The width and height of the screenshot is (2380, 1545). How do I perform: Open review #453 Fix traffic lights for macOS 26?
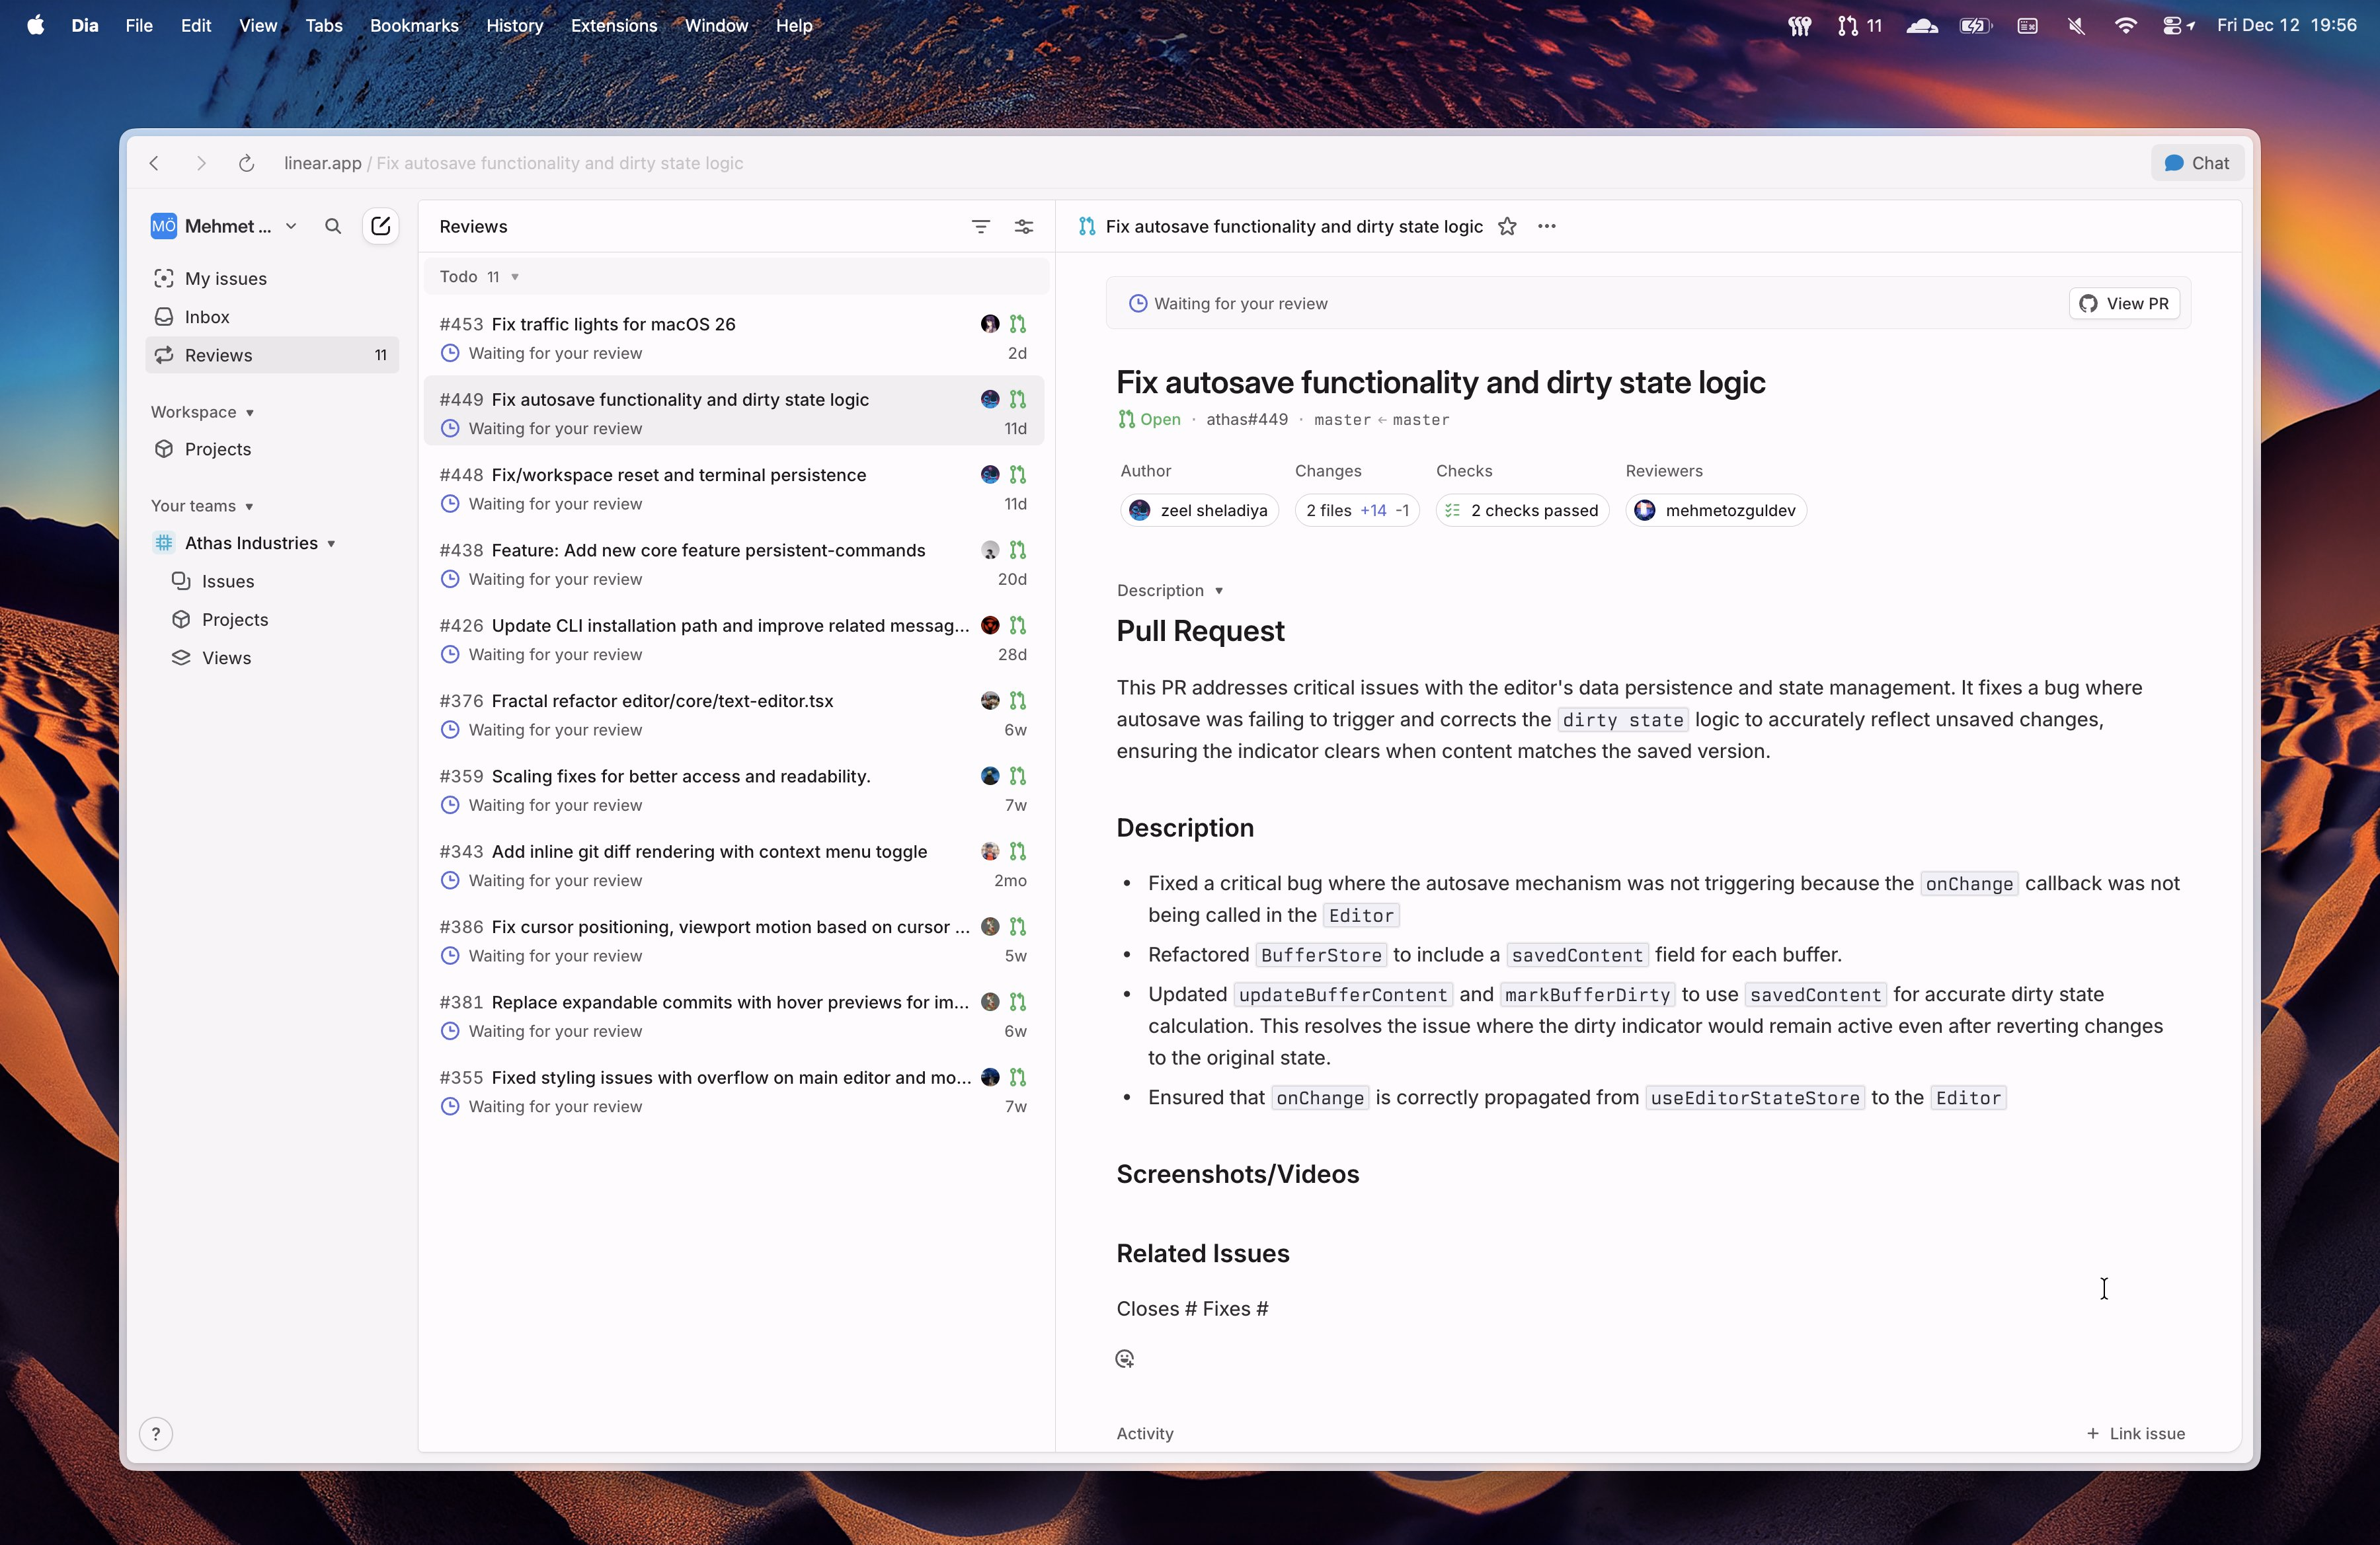coord(734,338)
